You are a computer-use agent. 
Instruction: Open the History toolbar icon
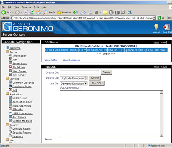pyautogui.click(x=75, y=12)
